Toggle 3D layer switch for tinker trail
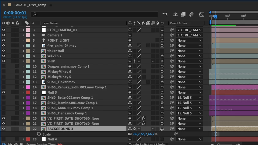Screen dimensions: 258x145 click(162, 51)
